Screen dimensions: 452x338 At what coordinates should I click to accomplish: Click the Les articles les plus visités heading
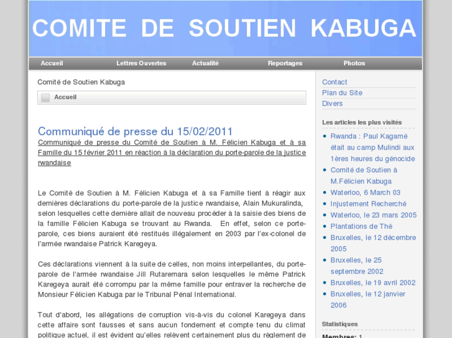click(362, 122)
